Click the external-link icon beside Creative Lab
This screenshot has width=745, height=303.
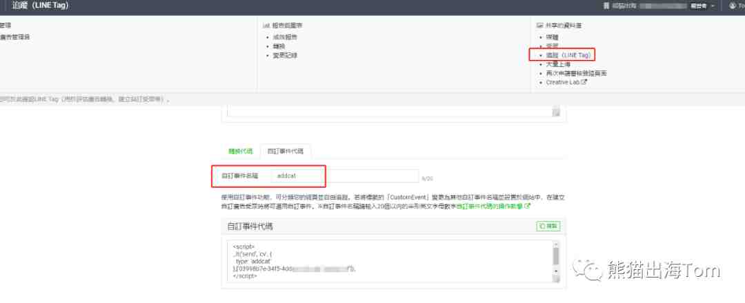click(x=584, y=82)
